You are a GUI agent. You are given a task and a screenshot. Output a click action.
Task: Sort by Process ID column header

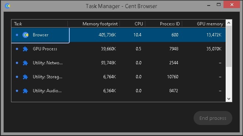click(x=163, y=24)
